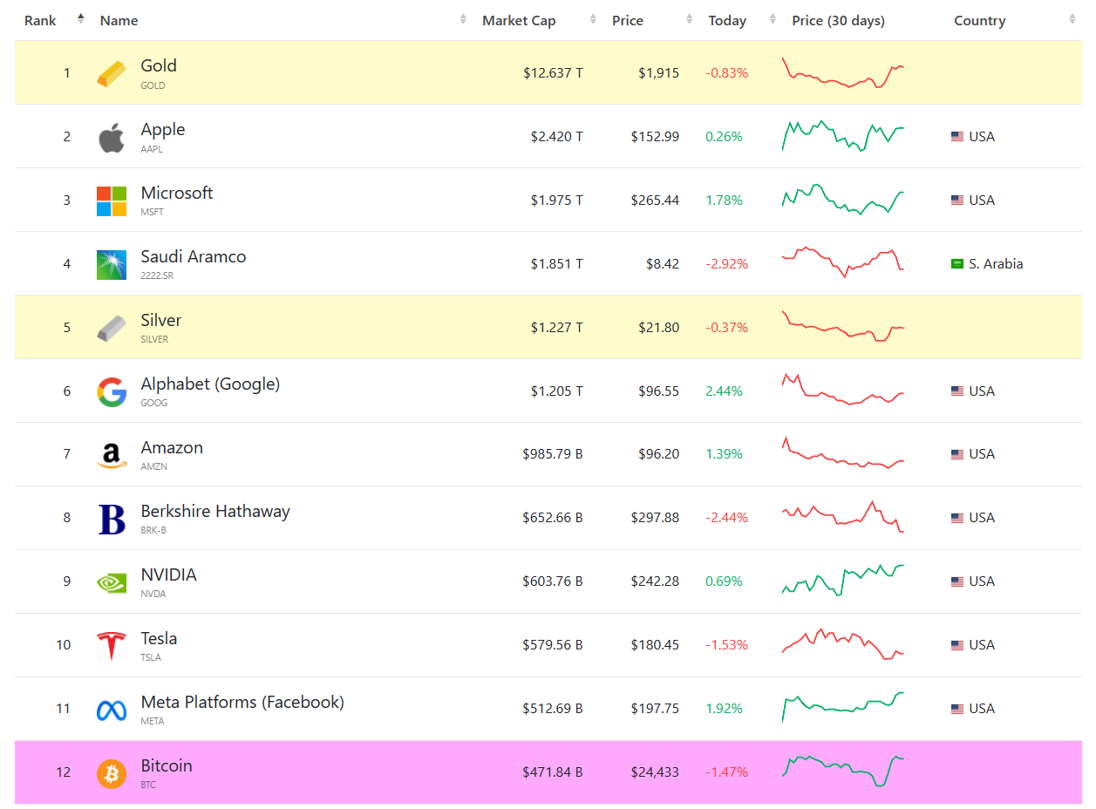Click the Gold bar icon
Image resolution: width=1096 pixels, height=809 pixels.
click(x=111, y=73)
